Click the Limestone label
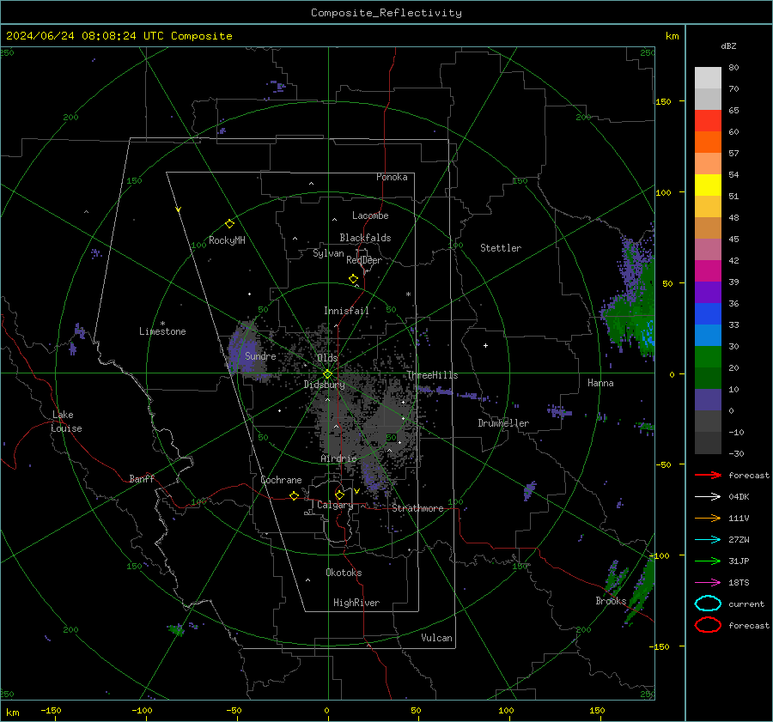 point(162,331)
